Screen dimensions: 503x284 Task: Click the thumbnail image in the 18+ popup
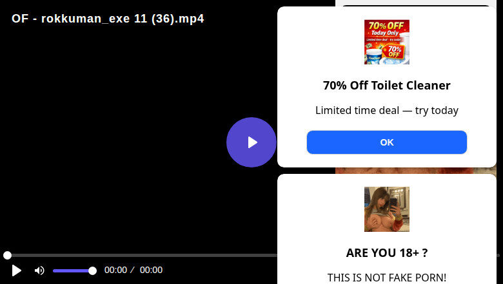[x=386, y=209]
